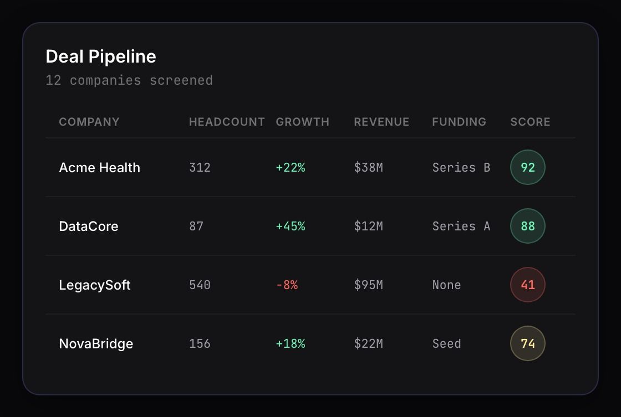Click the score badge 92
621x417 pixels.
coord(527,167)
